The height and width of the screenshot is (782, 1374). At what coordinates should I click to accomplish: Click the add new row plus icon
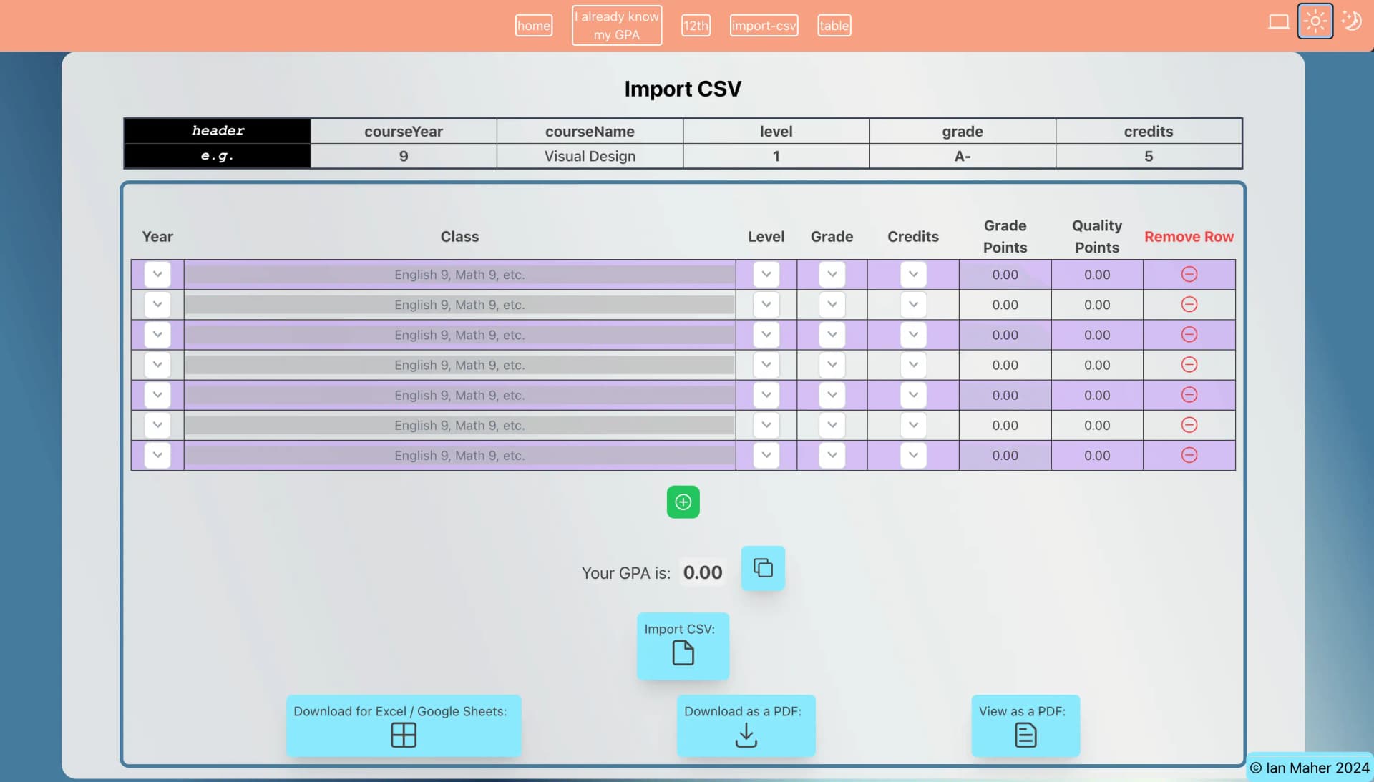tap(682, 502)
